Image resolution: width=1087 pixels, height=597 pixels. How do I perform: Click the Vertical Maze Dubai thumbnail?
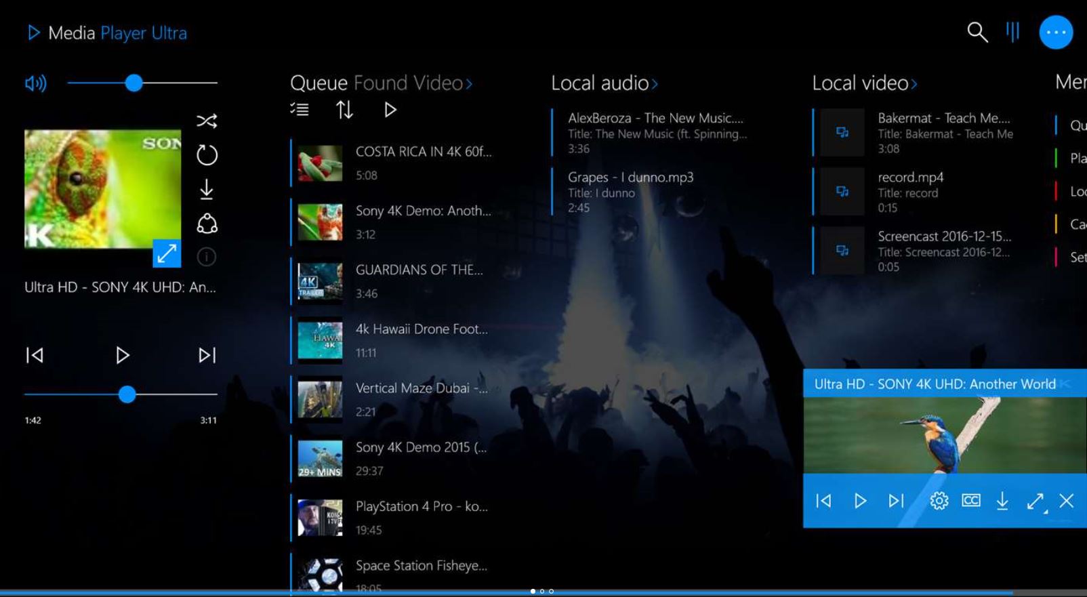pyautogui.click(x=320, y=399)
